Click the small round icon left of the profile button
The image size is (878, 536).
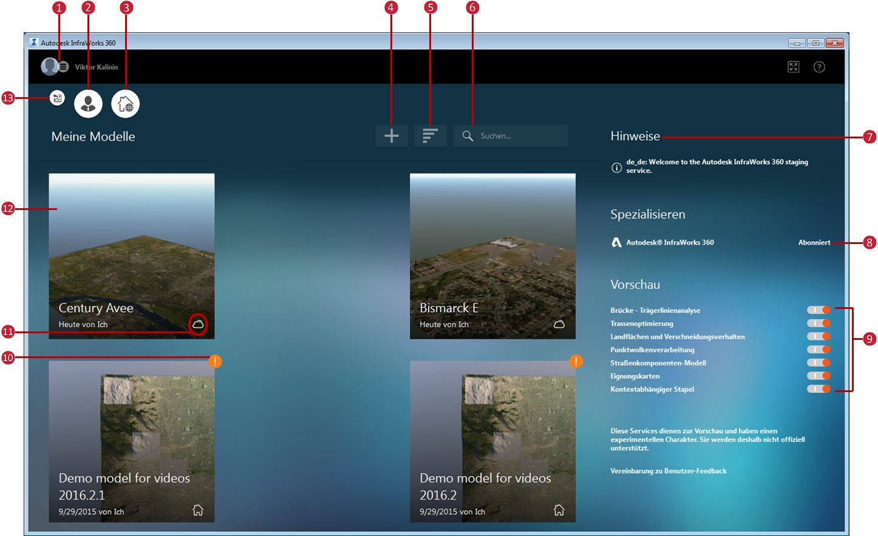[57, 98]
